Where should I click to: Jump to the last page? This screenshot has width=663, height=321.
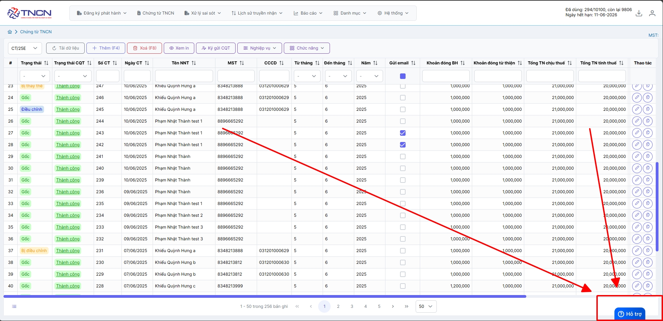pyautogui.click(x=406, y=306)
